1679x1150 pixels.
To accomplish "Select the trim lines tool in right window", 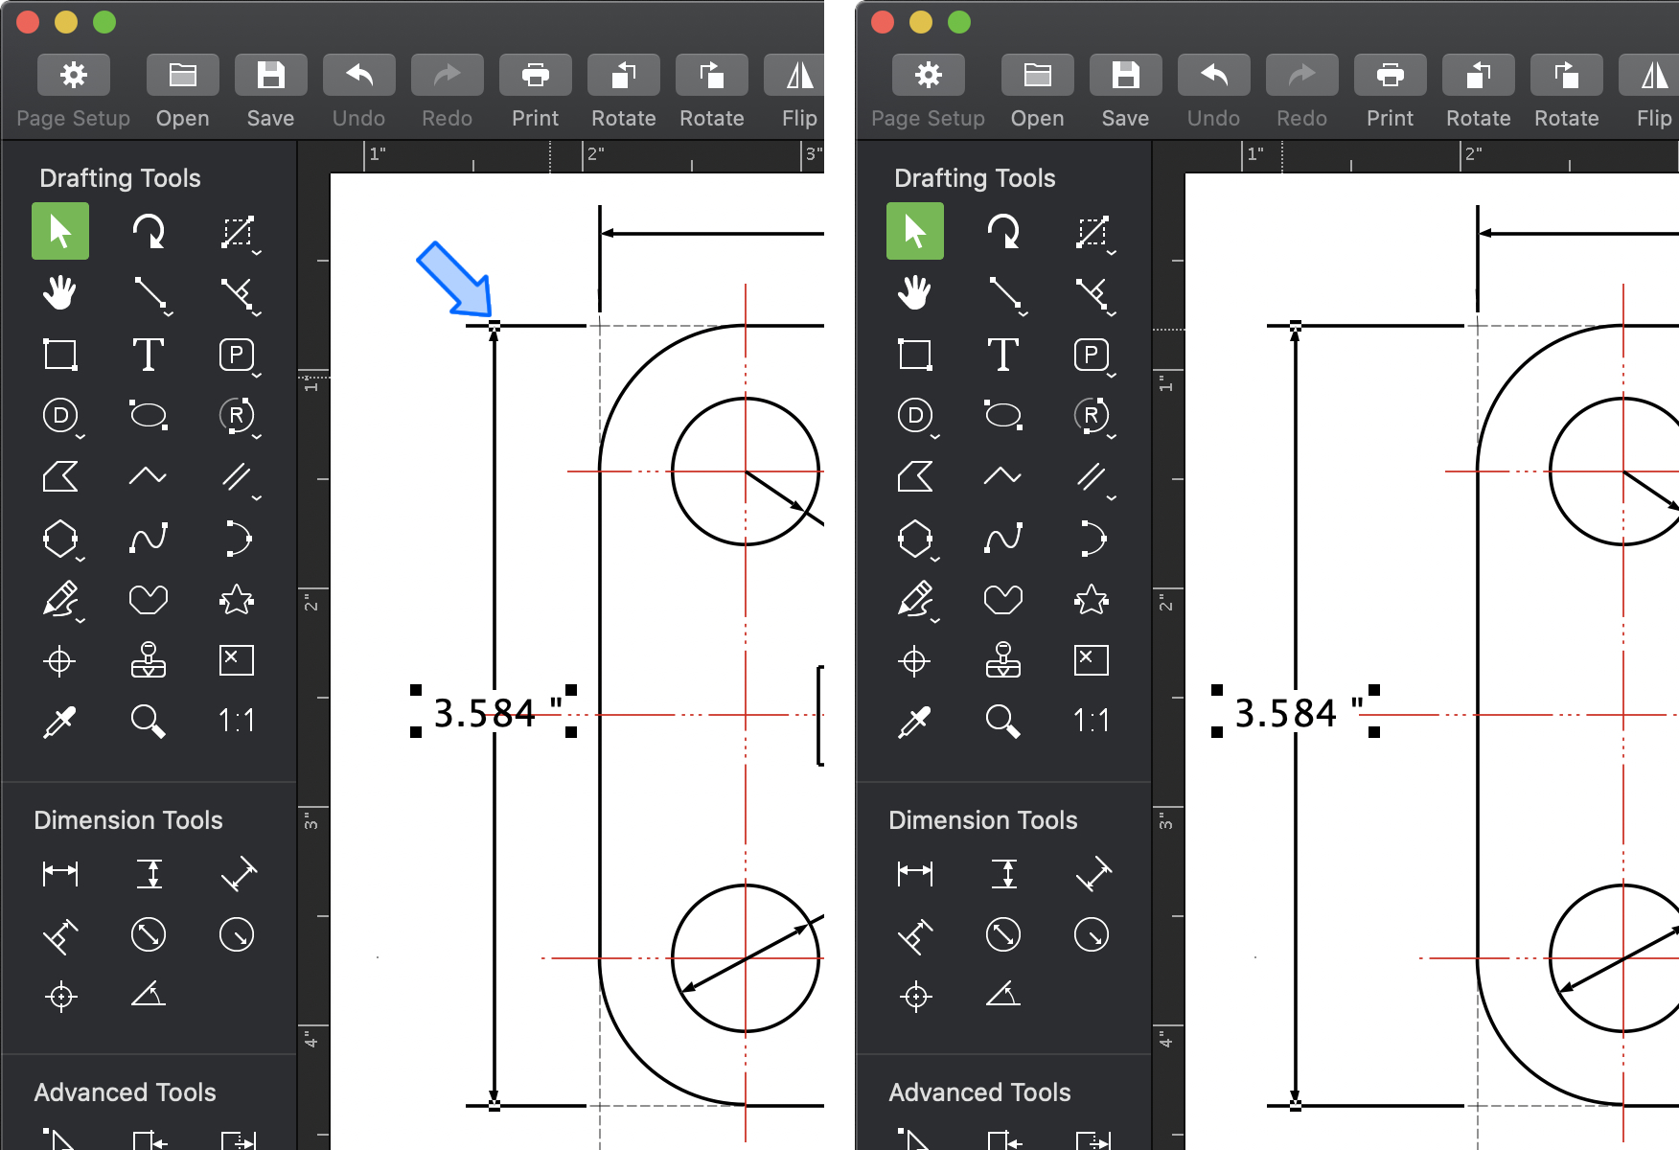I will tap(1092, 292).
